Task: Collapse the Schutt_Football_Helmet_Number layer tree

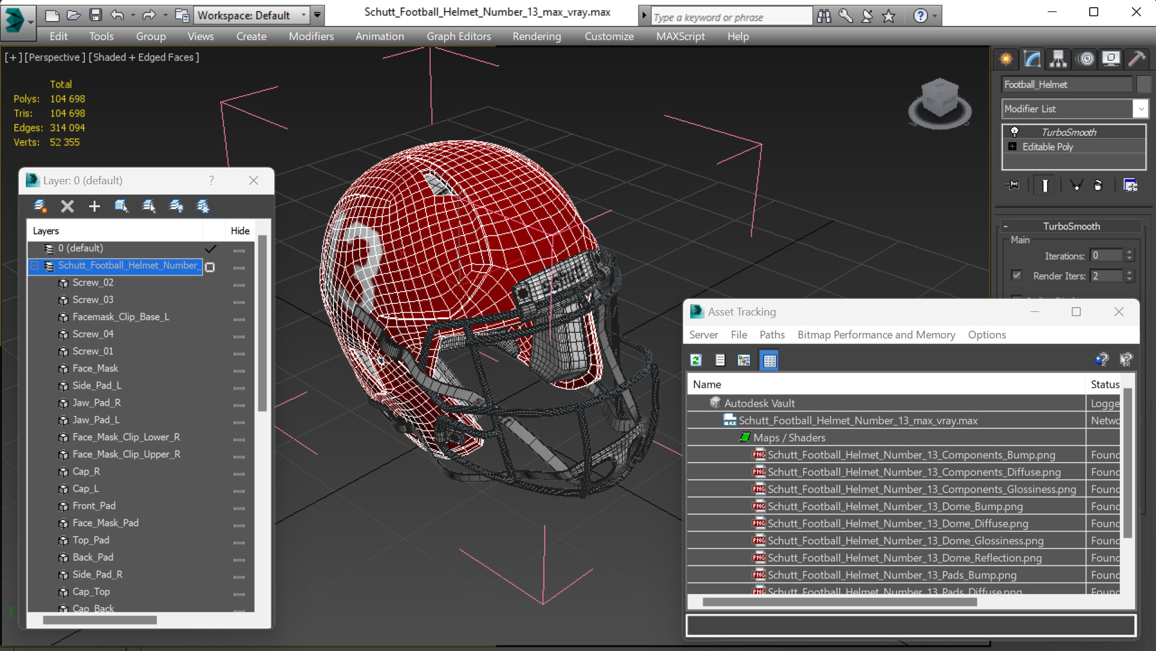Action: click(35, 266)
